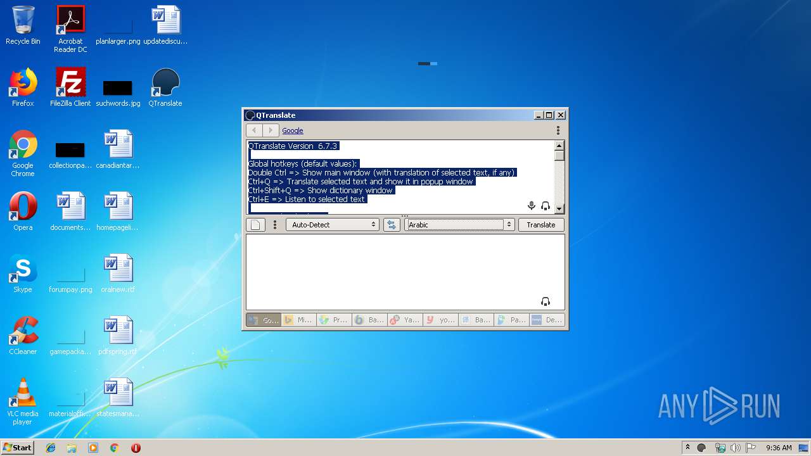
Task: Select the Baidu tab with the blue paw icon
Action: 476,320
